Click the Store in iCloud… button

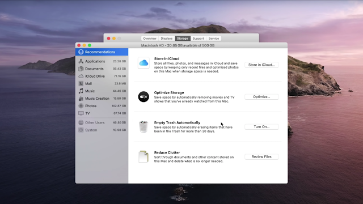[261, 65]
